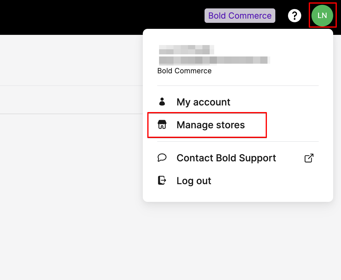Click Log out to sign out

[x=194, y=180]
